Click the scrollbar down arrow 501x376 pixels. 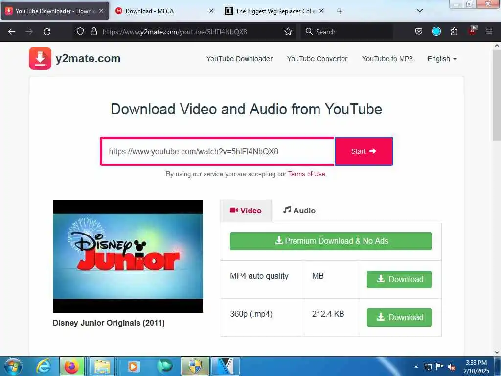coord(497,352)
